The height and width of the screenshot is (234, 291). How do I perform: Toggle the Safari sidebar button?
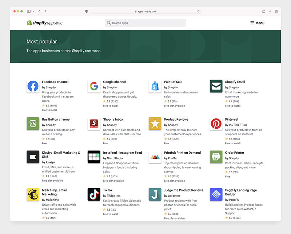click(x=29, y=11)
